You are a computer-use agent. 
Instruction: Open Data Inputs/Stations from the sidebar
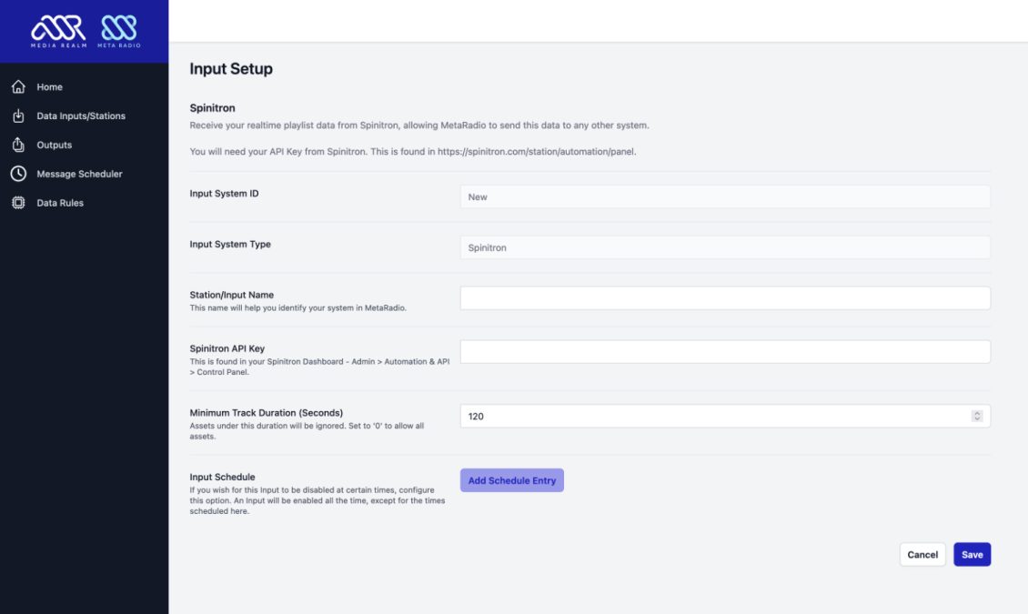(x=81, y=116)
